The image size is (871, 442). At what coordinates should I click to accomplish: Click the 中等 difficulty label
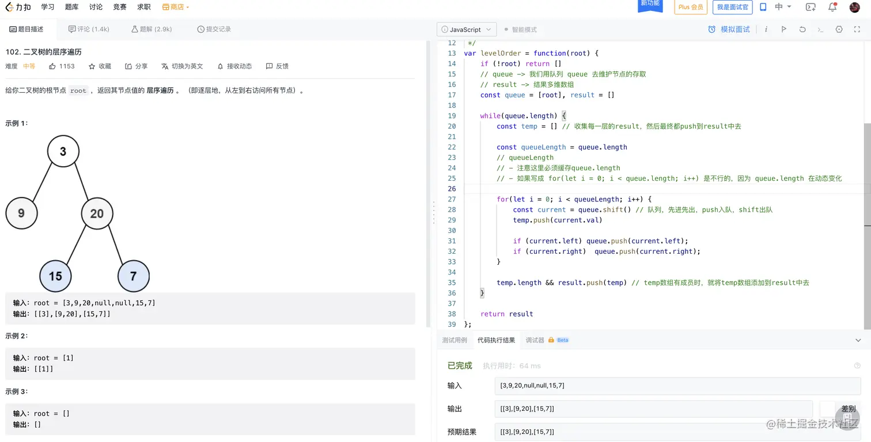[x=29, y=66]
